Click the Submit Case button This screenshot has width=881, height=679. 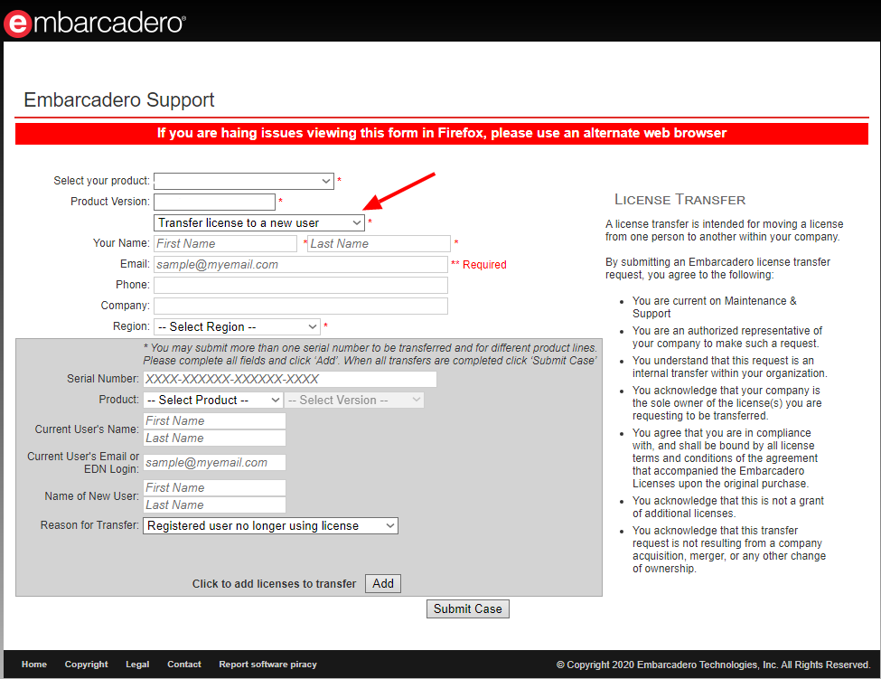tap(467, 608)
